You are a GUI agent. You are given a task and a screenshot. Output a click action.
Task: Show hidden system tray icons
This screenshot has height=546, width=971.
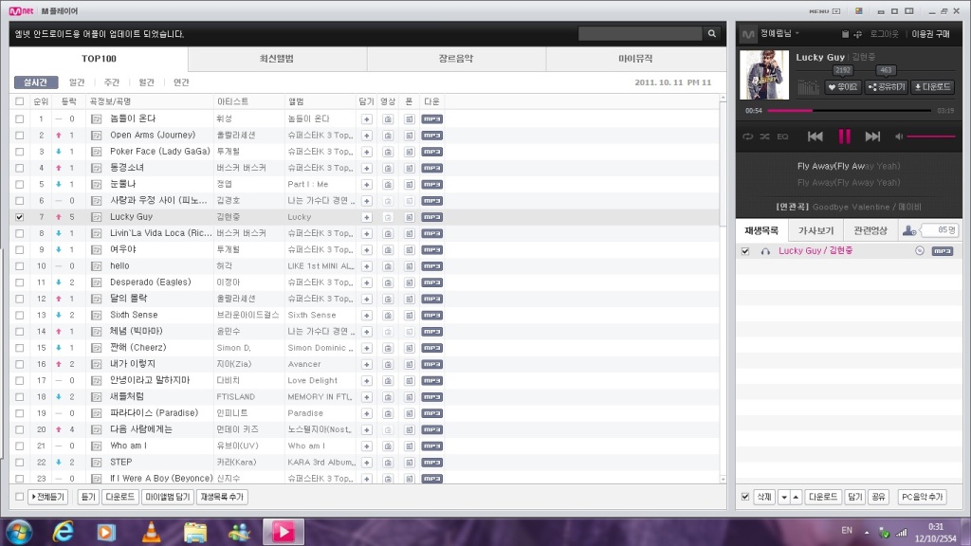pos(867,533)
